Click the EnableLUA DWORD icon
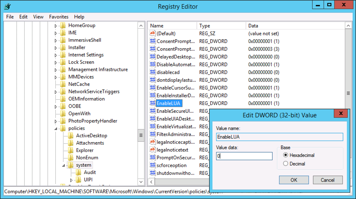This screenshot has width=356, height=199. pyautogui.click(x=153, y=103)
